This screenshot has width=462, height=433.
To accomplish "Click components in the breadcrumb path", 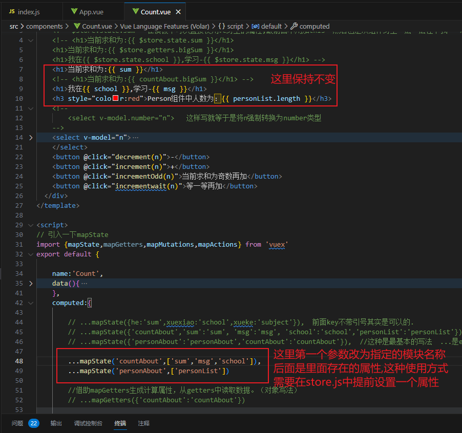I will 44,27.
